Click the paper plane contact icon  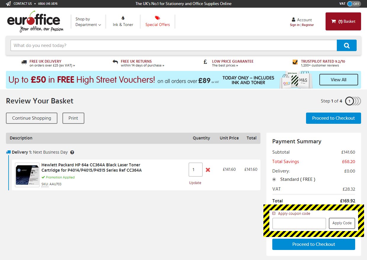pyautogui.click(x=8, y=4)
